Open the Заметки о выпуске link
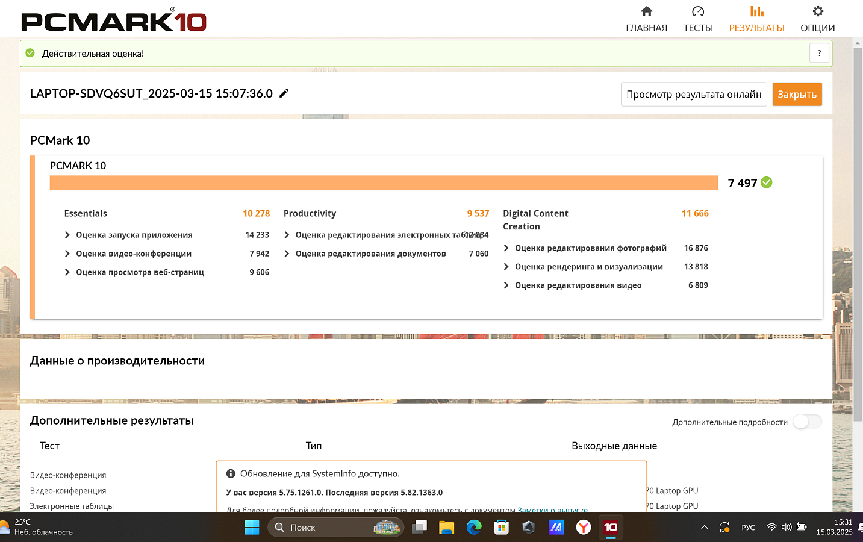This screenshot has height=542, width=863. point(552,509)
